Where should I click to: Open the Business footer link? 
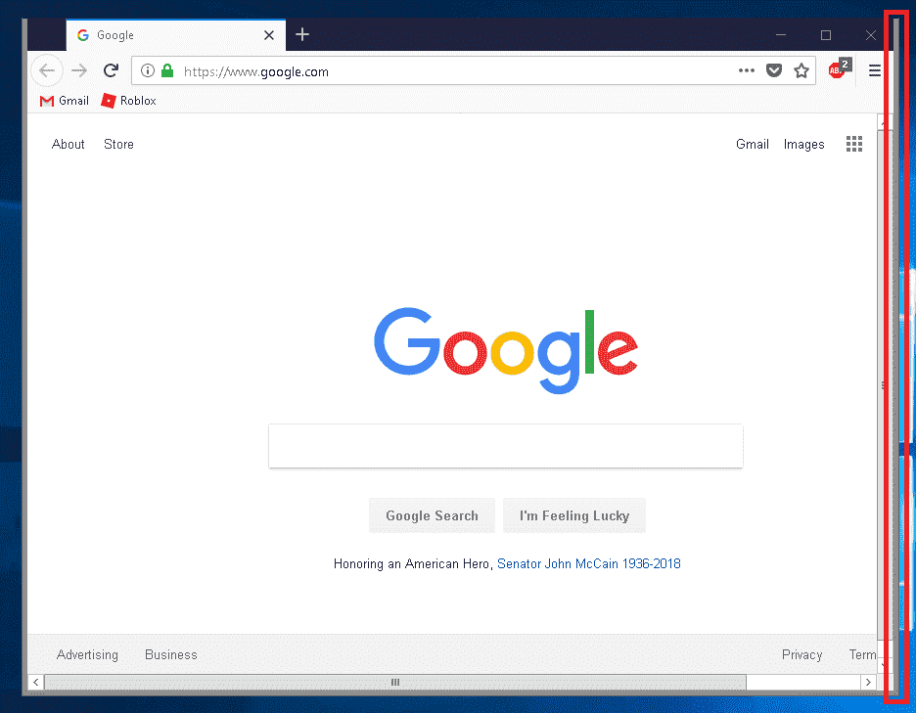(170, 654)
